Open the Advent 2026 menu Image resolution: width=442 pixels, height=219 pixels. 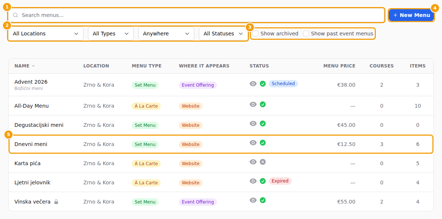point(31,82)
